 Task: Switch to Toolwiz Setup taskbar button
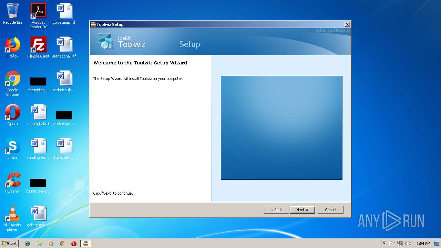point(86,244)
